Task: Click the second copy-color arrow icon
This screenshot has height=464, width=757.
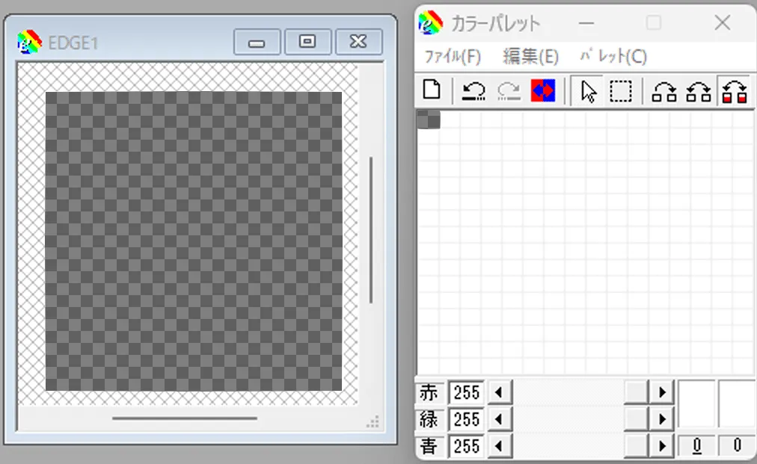Action: [699, 91]
